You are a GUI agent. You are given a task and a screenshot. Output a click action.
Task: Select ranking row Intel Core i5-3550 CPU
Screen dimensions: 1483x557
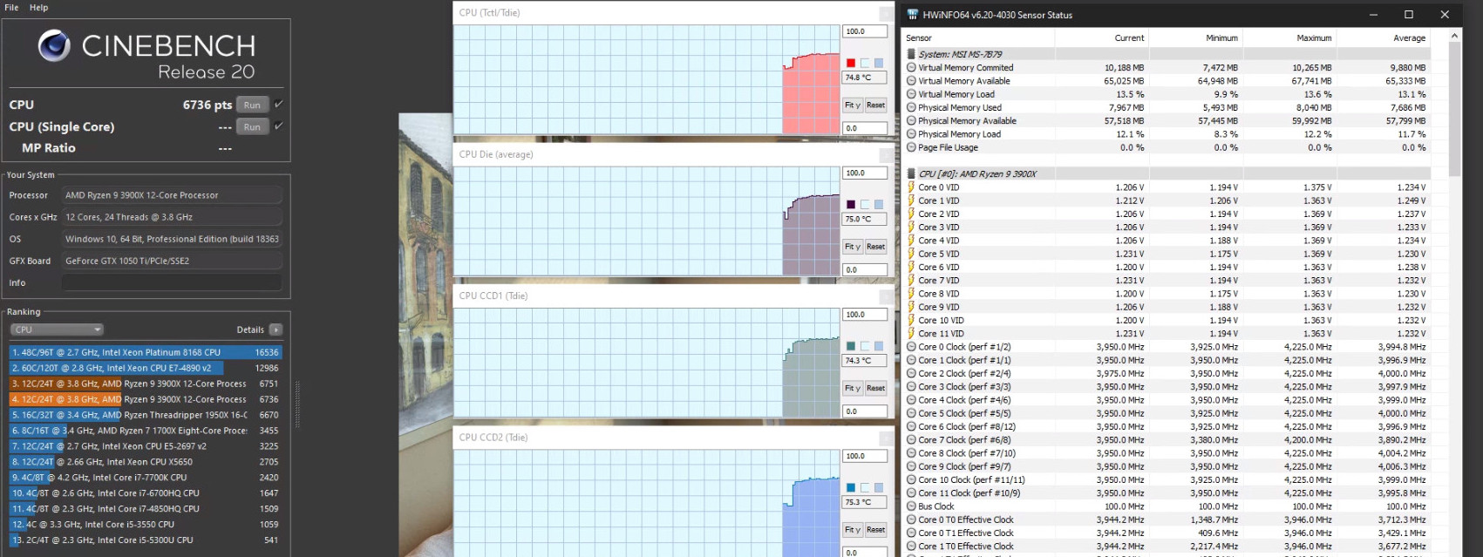(x=146, y=525)
